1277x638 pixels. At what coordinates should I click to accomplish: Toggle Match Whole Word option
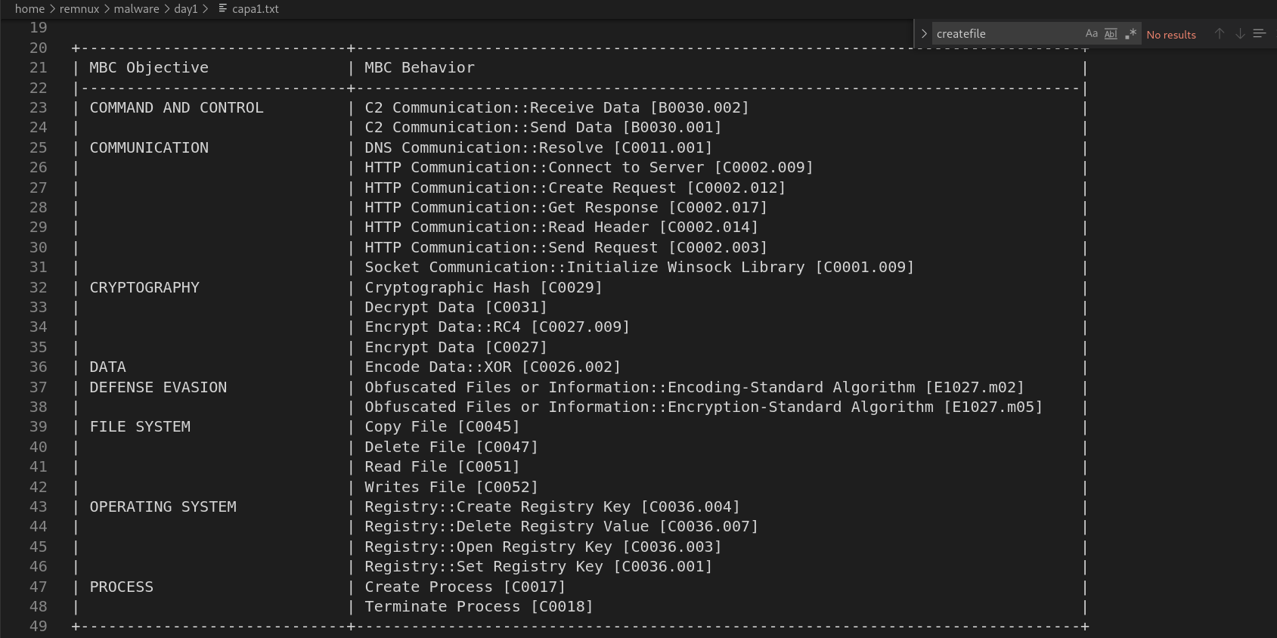pos(1111,34)
